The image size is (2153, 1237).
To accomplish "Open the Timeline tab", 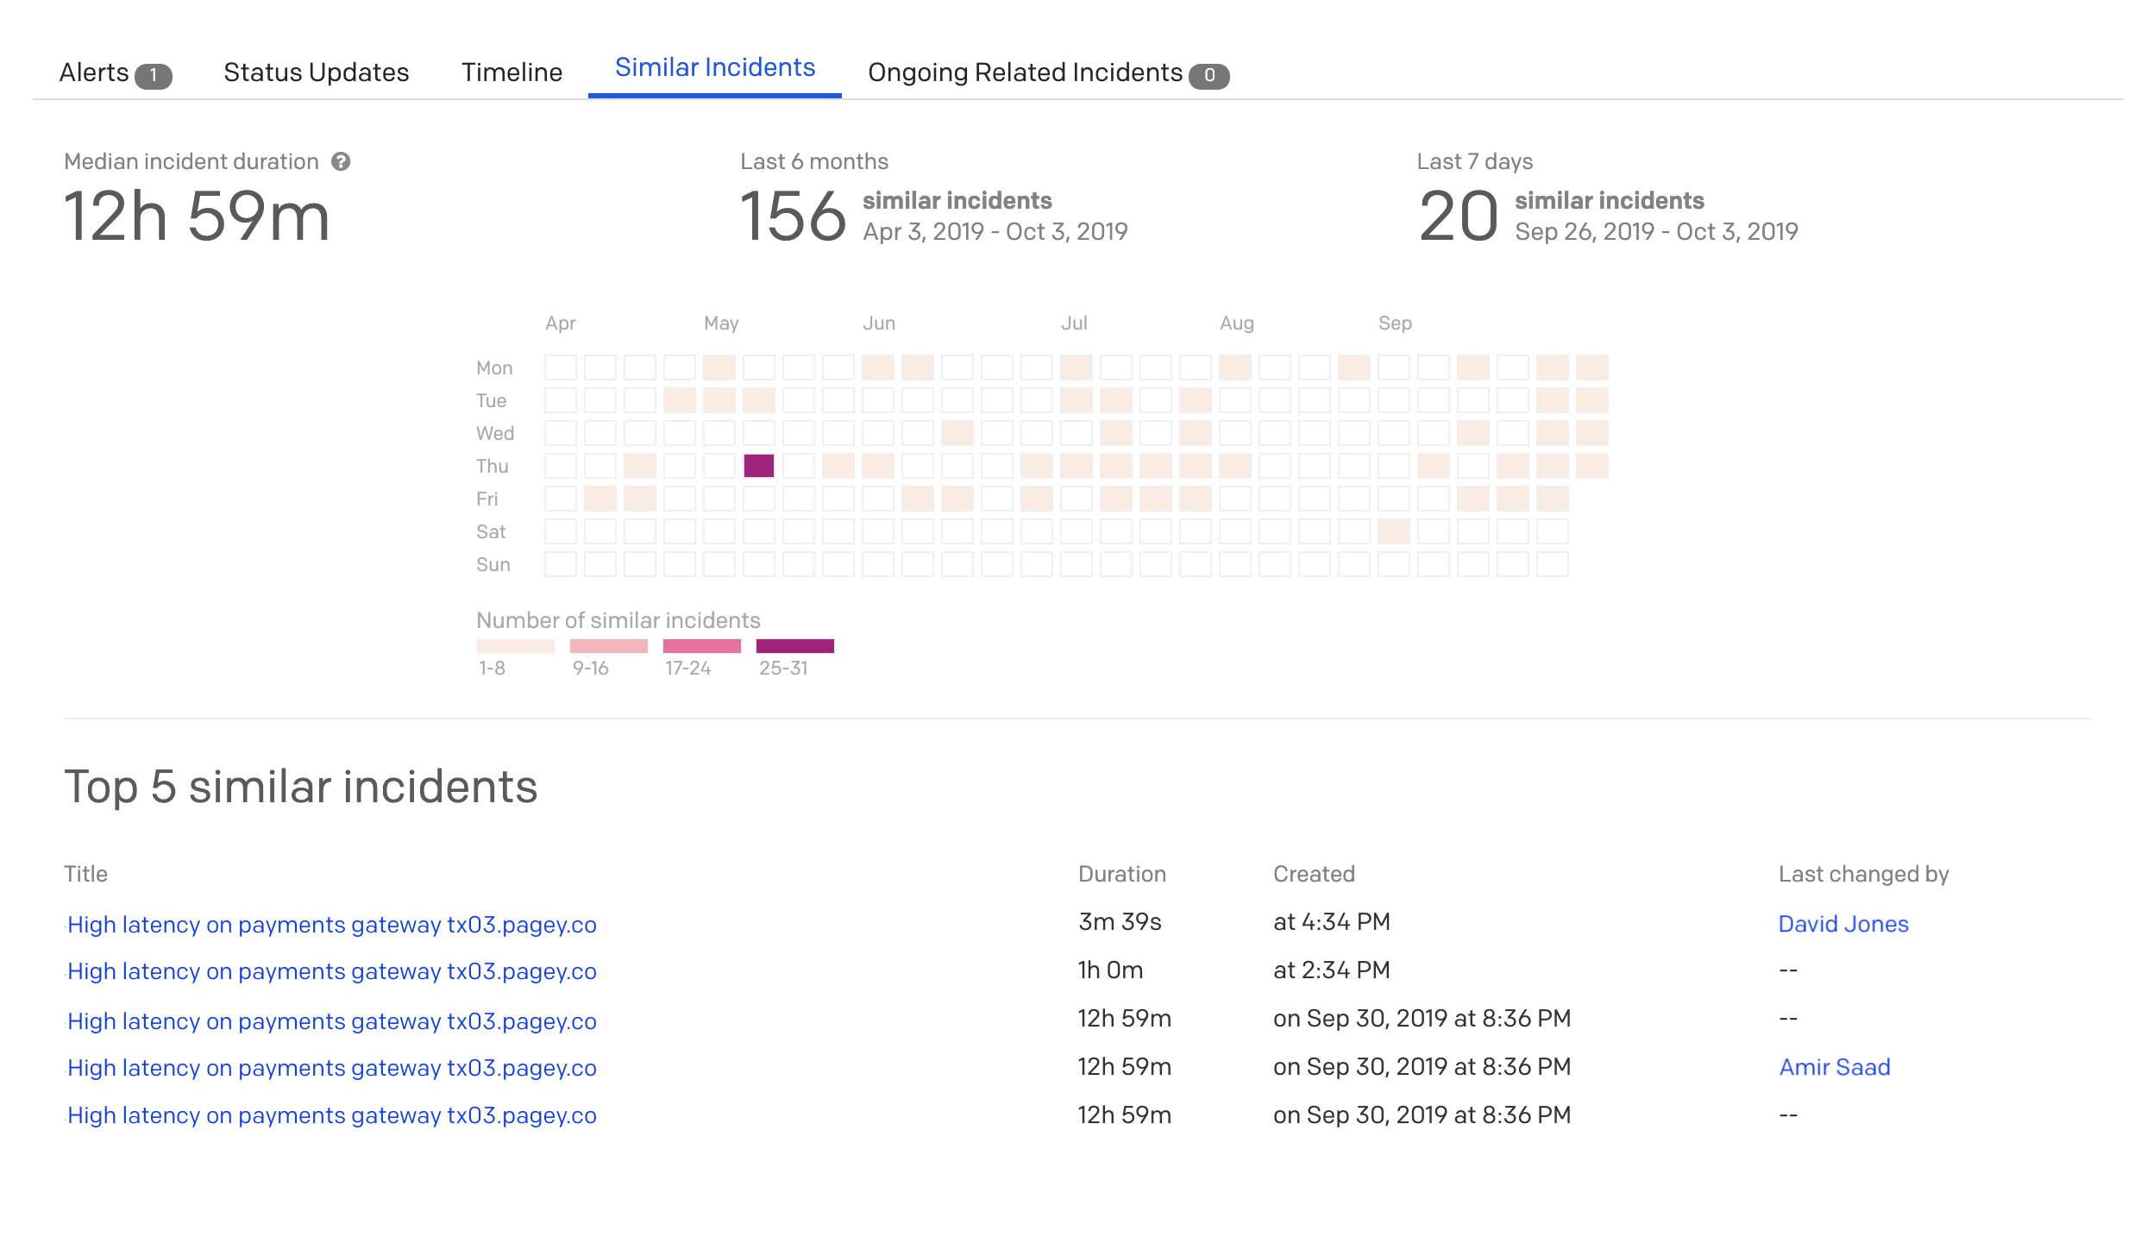I will (512, 72).
